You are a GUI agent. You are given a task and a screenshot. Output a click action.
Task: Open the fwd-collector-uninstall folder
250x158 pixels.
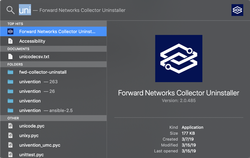[x=53, y=72]
